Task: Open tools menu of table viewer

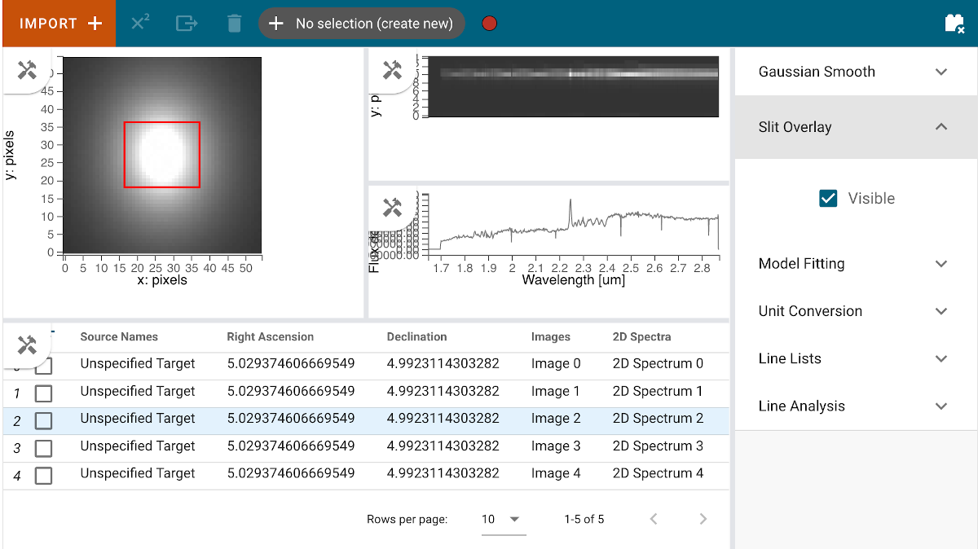Action: (x=28, y=345)
